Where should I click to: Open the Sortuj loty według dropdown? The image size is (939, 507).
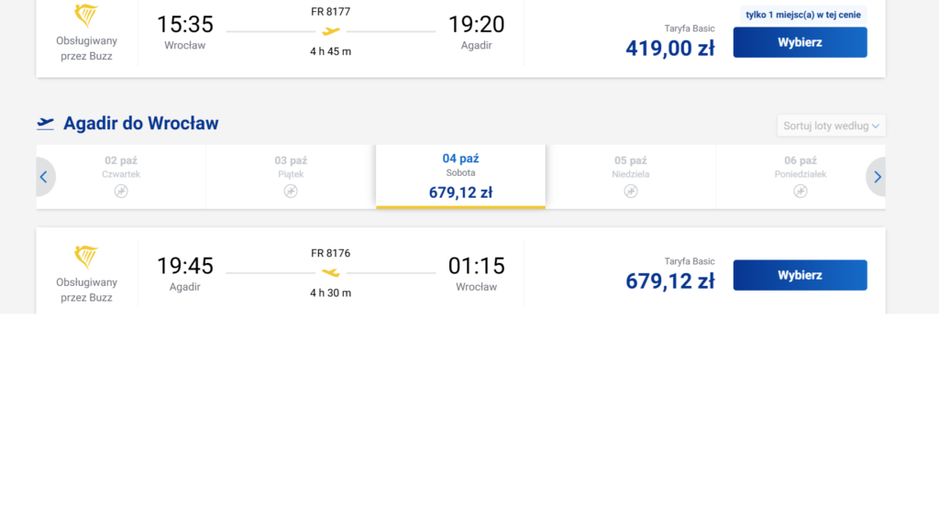pyautogui.click(x=831, y=126)
